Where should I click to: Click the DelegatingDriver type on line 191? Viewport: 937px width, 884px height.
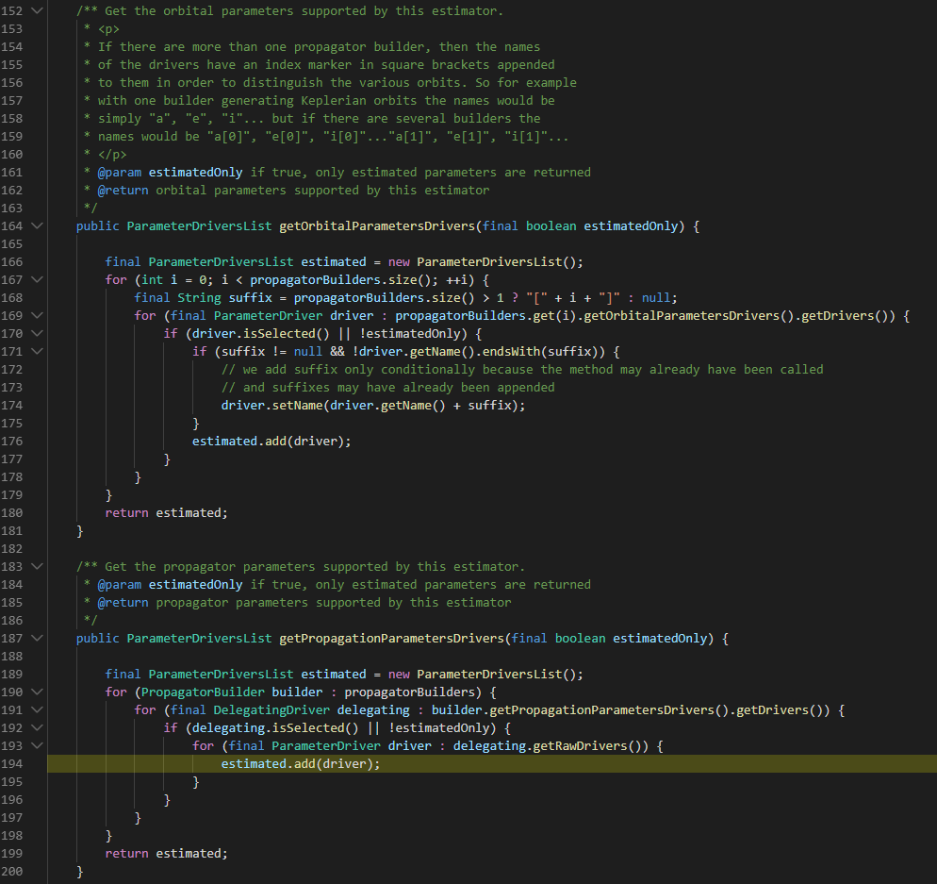pyautogui.click(x=271, y=710)
